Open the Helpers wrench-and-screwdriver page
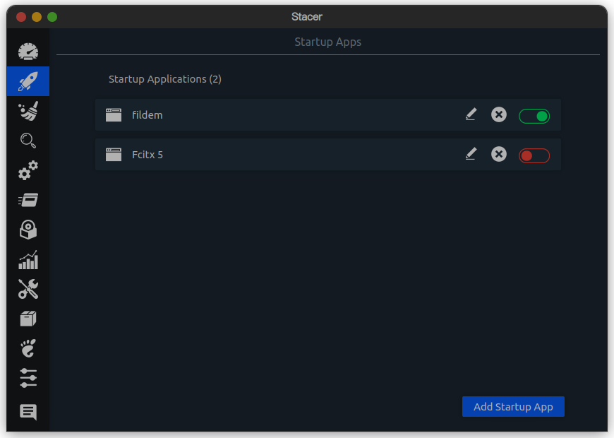Viewport: 614px width, 438px height. point(28,289)
